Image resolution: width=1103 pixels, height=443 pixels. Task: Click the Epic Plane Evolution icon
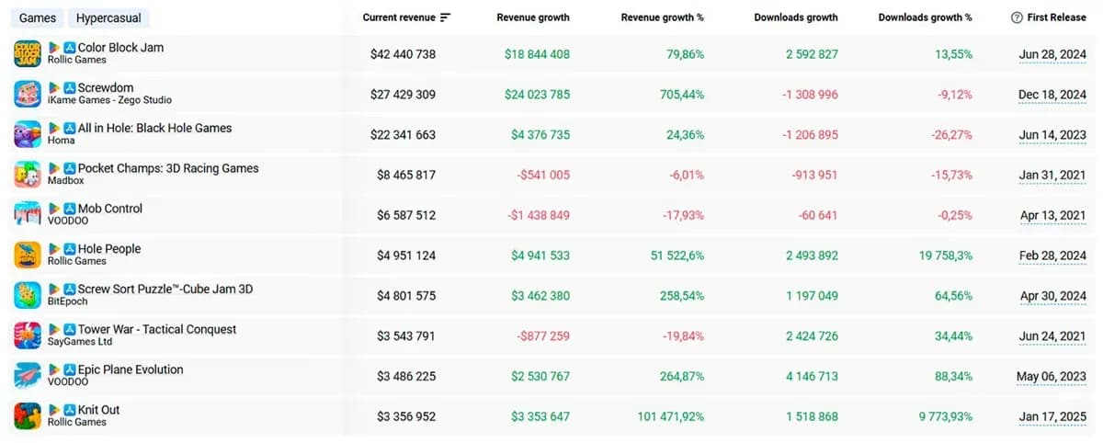28,376
